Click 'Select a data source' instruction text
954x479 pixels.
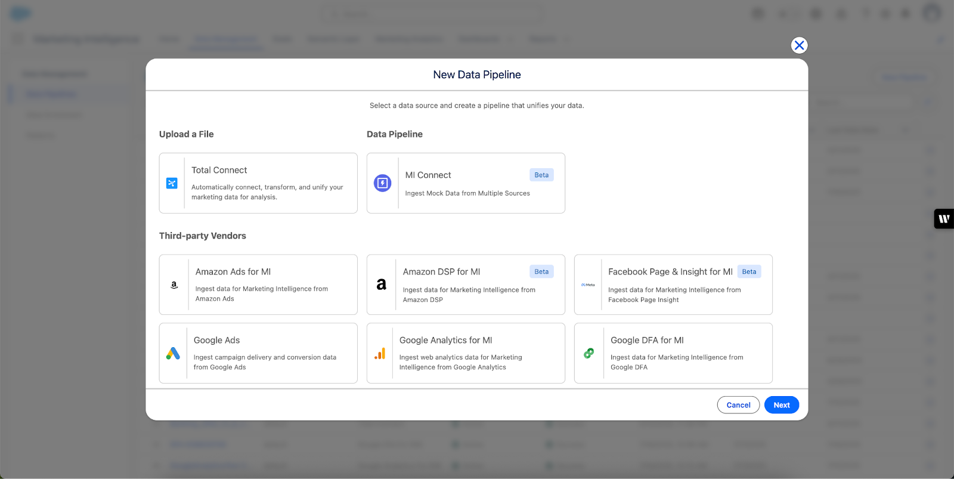pos(477,106)
